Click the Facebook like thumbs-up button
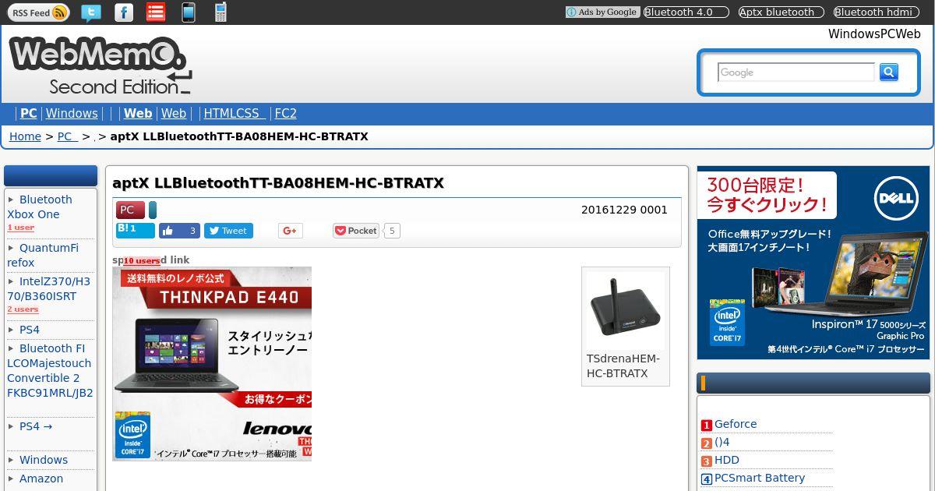The height and width of the screenshot is (491, 935). [x=179, y=231]
